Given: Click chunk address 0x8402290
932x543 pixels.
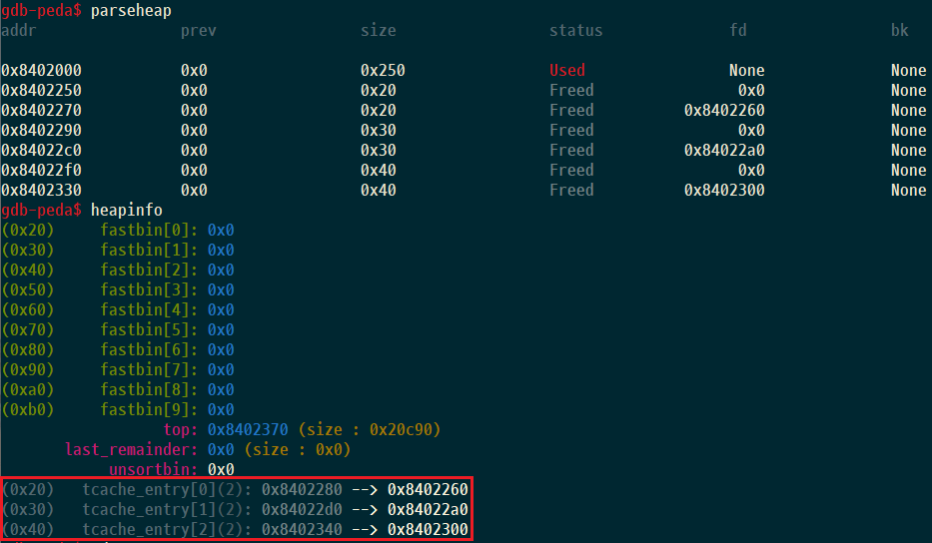Looking at the screenshot, I should pos(42,131).
